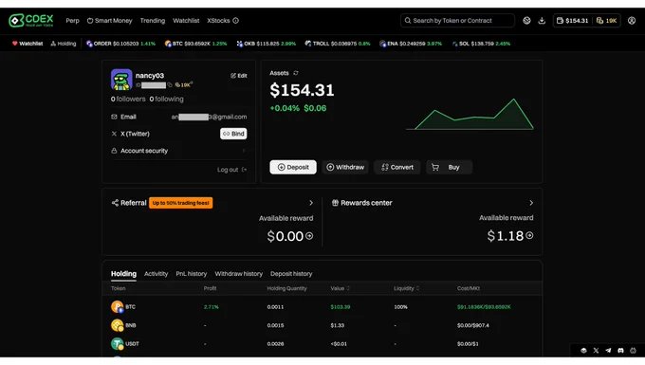Click the Convert button
This screenshot has height=365, width=645.
click(x=396, y=167)
